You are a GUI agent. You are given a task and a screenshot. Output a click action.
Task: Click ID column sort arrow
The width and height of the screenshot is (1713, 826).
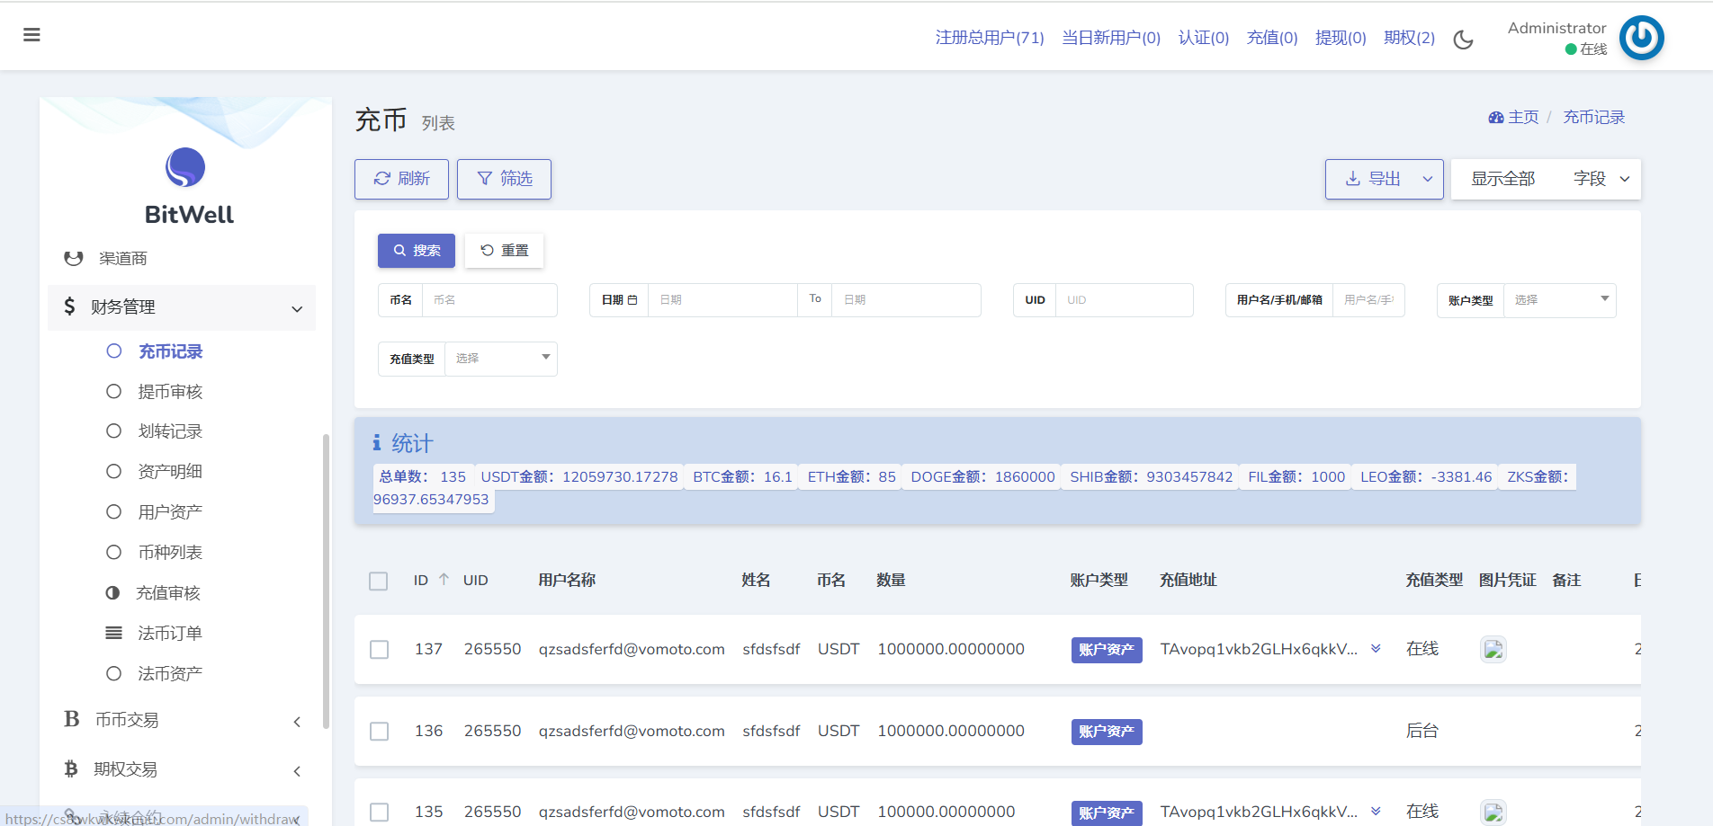[x=444, y=580]
